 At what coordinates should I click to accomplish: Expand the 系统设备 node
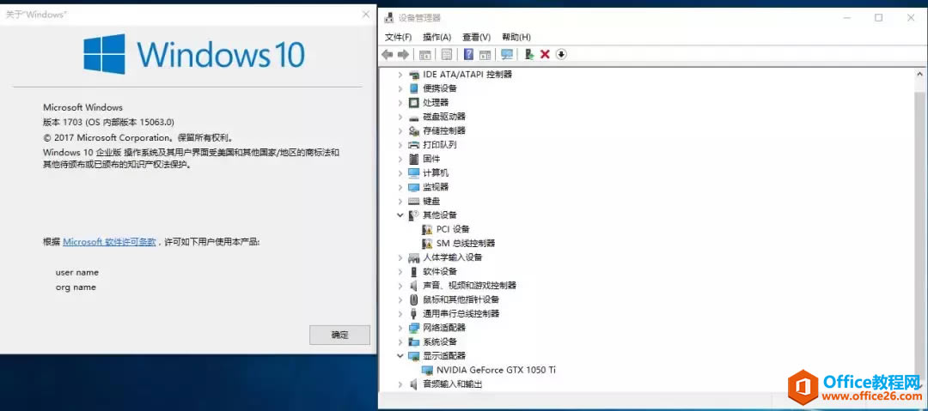tap(400, 341)
